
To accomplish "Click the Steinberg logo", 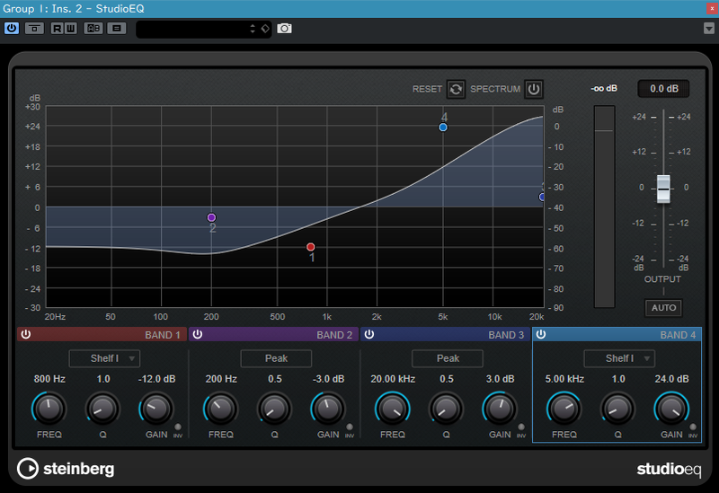I will 66,469.
